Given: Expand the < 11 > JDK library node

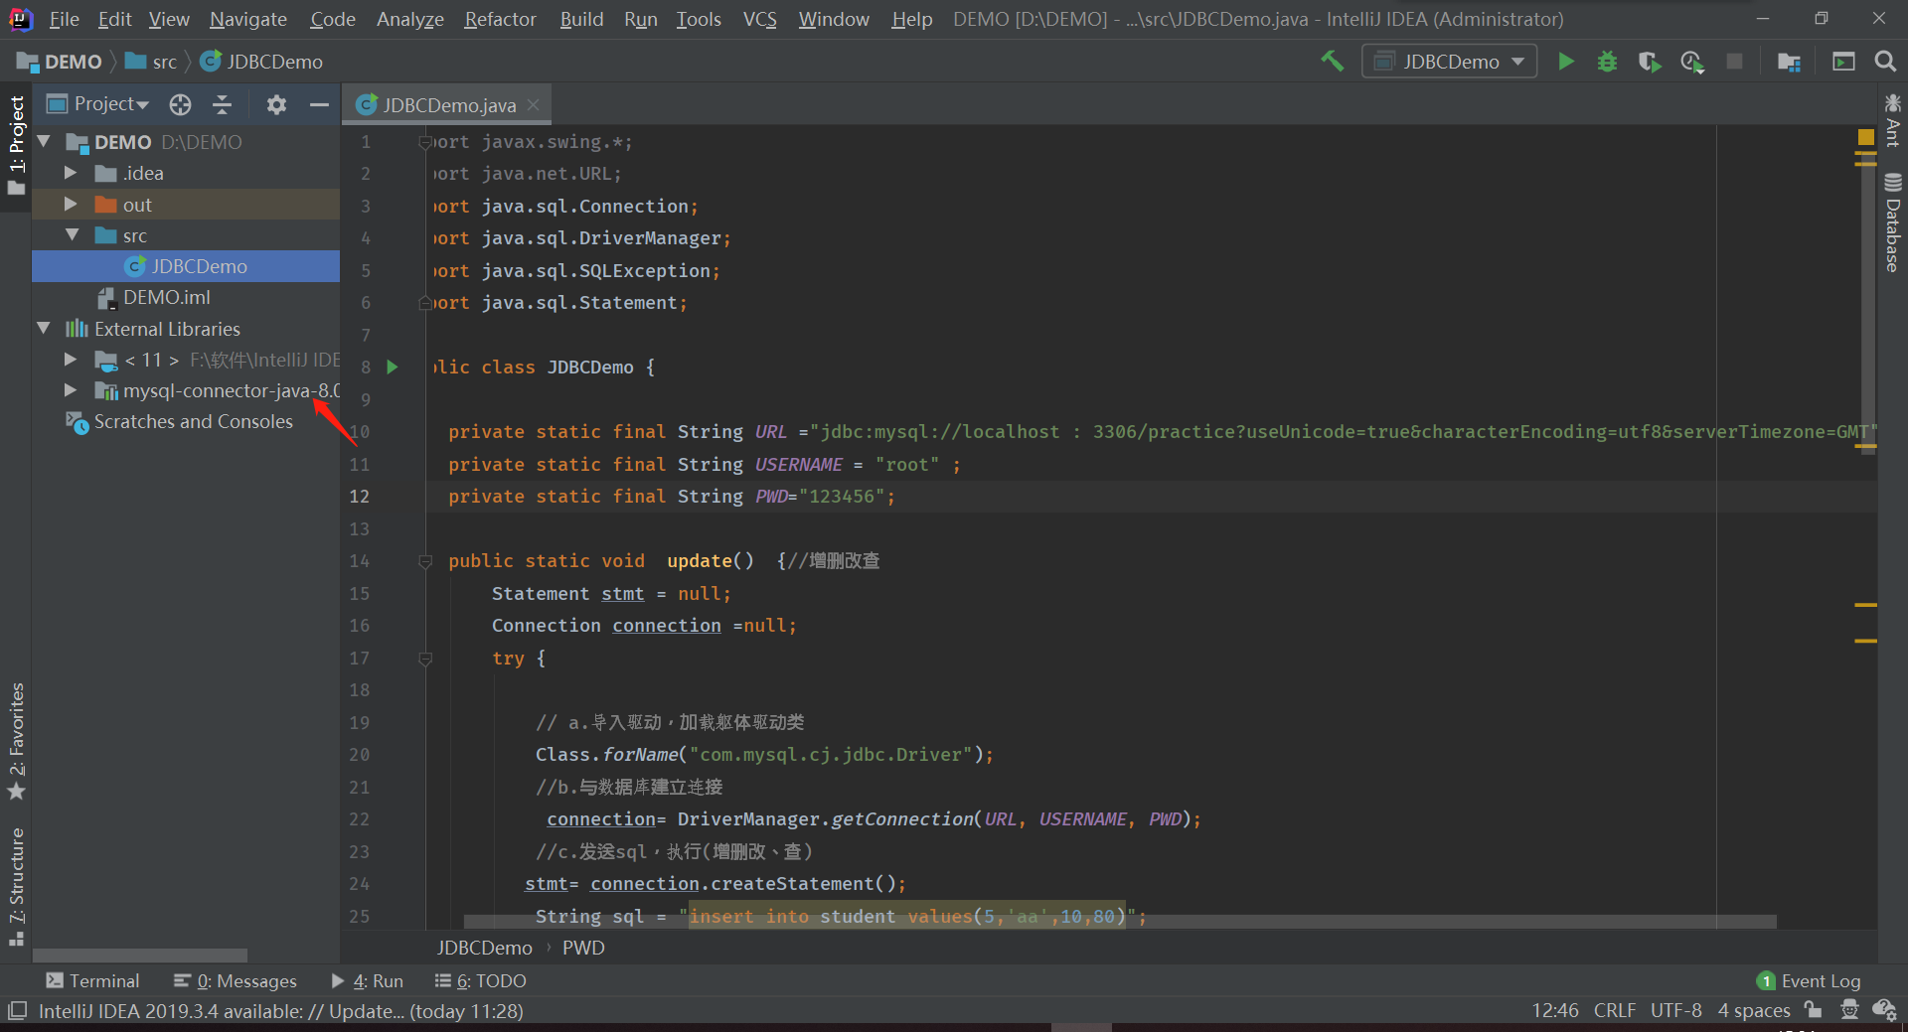Looking at the screenshot, I should (x=71, y=360).
